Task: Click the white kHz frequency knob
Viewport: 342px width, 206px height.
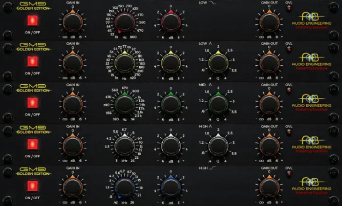Action: pos(125,146)
